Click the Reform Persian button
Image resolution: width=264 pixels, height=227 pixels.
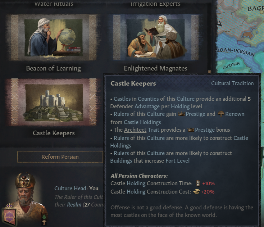[x=60, y=157]
